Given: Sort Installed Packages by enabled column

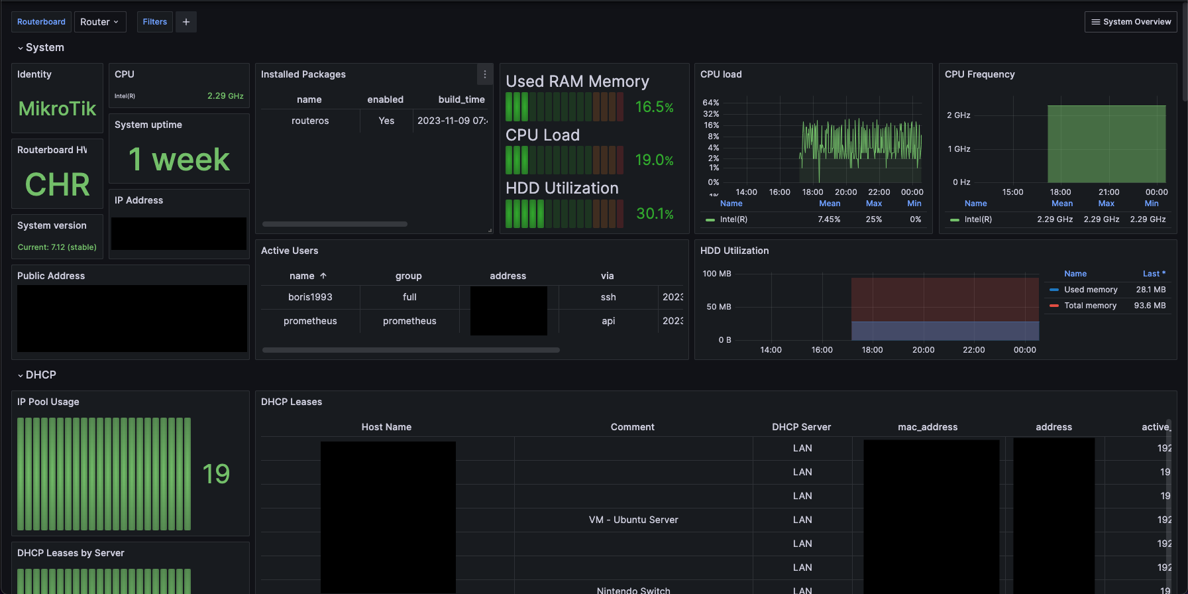Looking at the screenshot, I should (x=386, y=99).
